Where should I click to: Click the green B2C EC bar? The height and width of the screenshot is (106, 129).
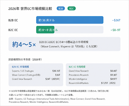[45, 30]
